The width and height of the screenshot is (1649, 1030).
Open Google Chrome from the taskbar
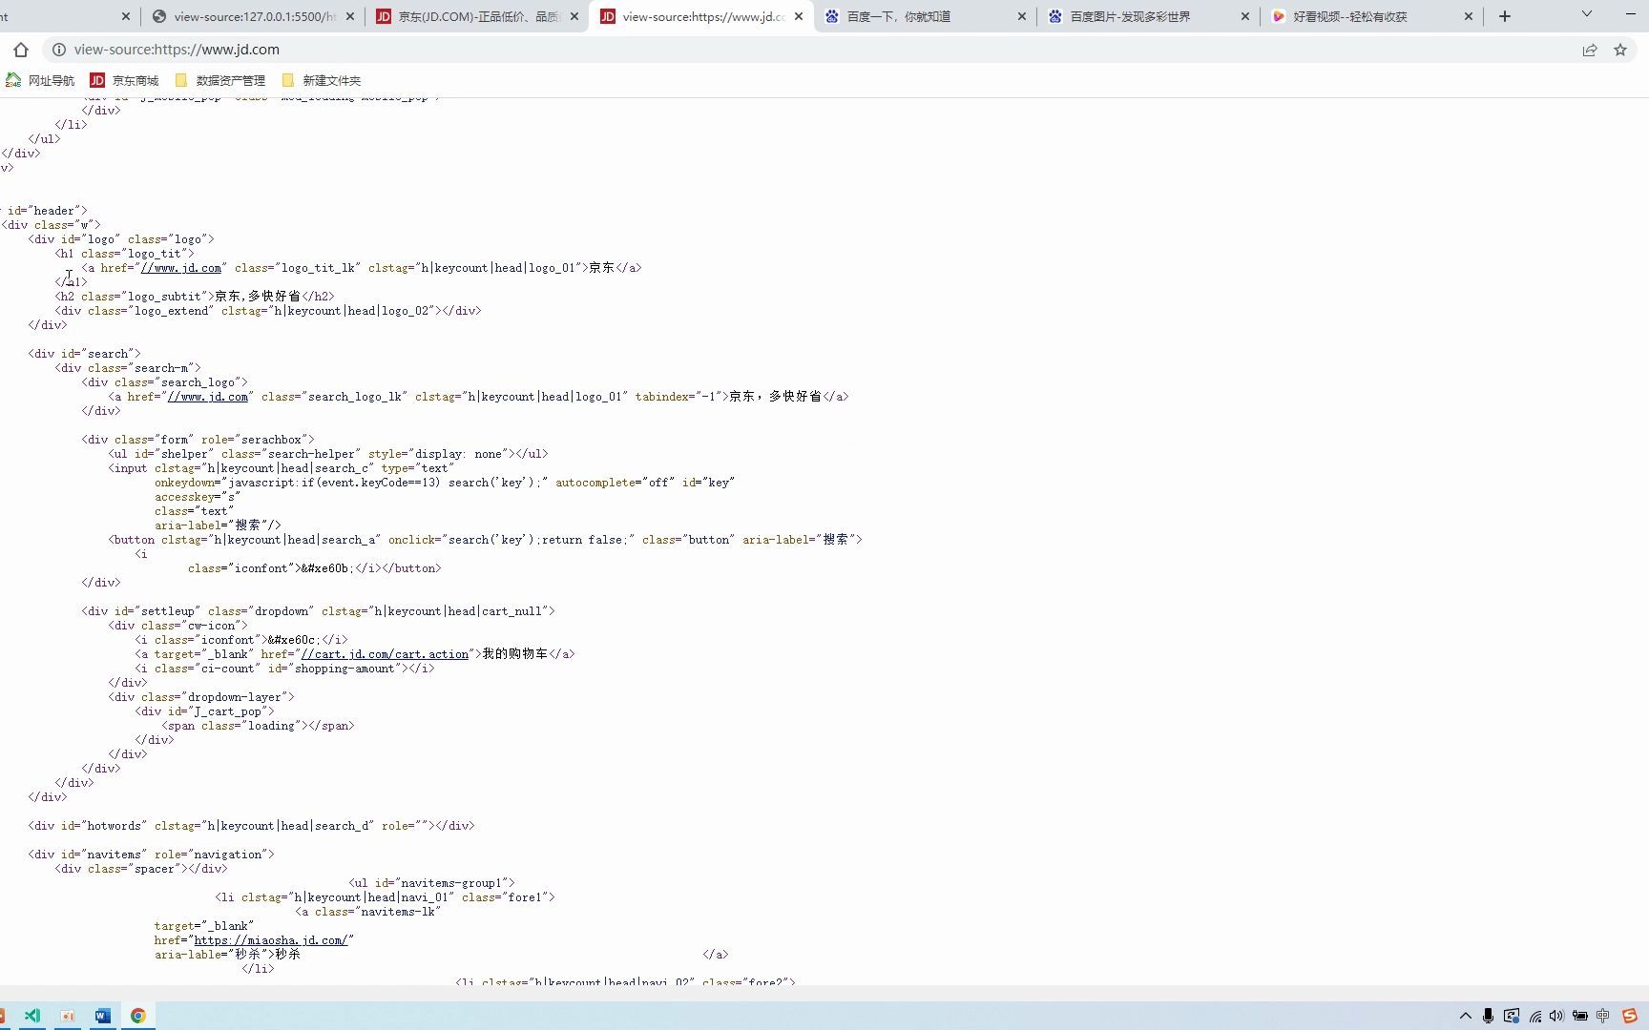(138, 1016)
